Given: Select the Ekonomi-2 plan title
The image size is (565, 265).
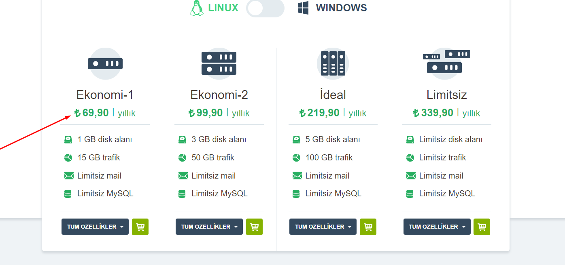Looking at the screenshot, I should pos(219,95).
